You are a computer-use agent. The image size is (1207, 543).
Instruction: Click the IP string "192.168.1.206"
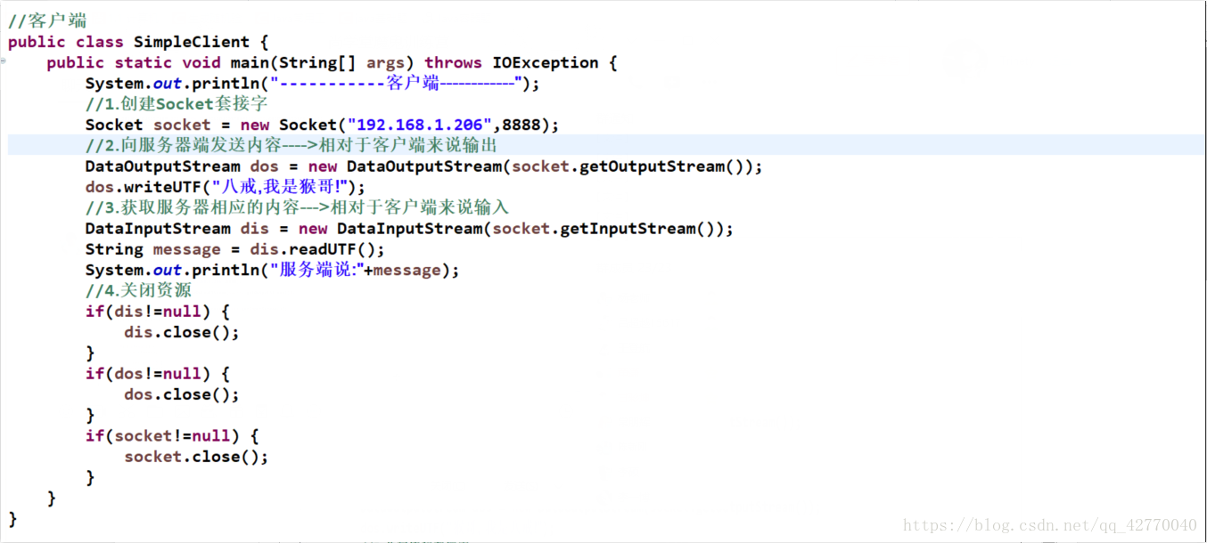click(x=421, y=125)
